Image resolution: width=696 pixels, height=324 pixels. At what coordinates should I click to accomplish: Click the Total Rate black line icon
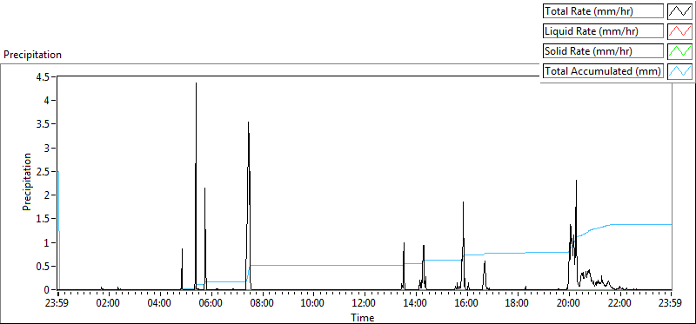point(679,11)
